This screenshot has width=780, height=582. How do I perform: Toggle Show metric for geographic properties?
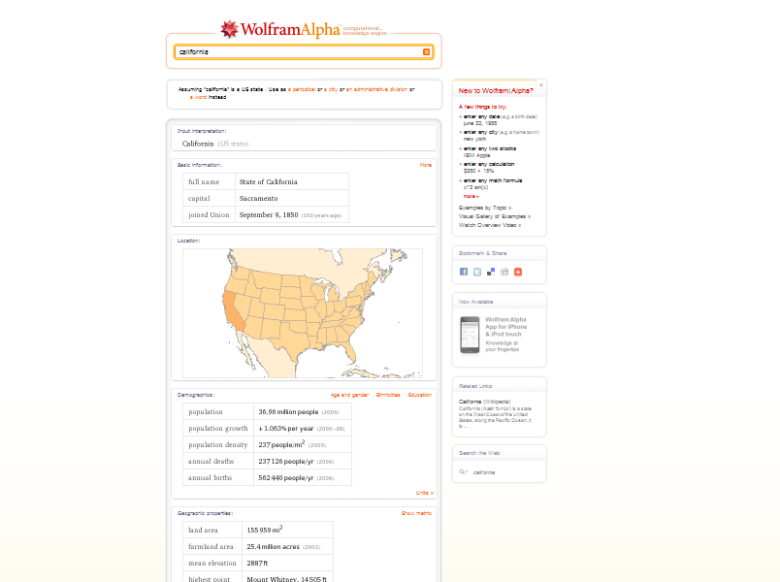click(x=416, y=513)
